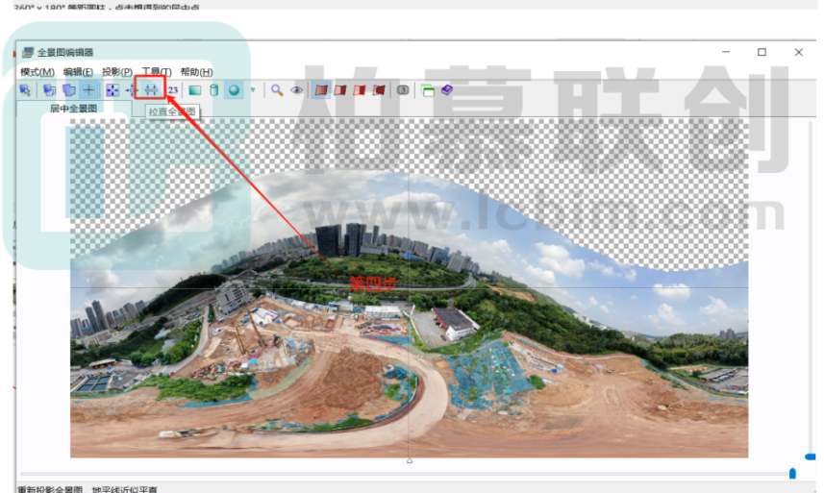Click status text 重新投影全景图
This screenshot has width=824, height=493.
tap(50, 489)
